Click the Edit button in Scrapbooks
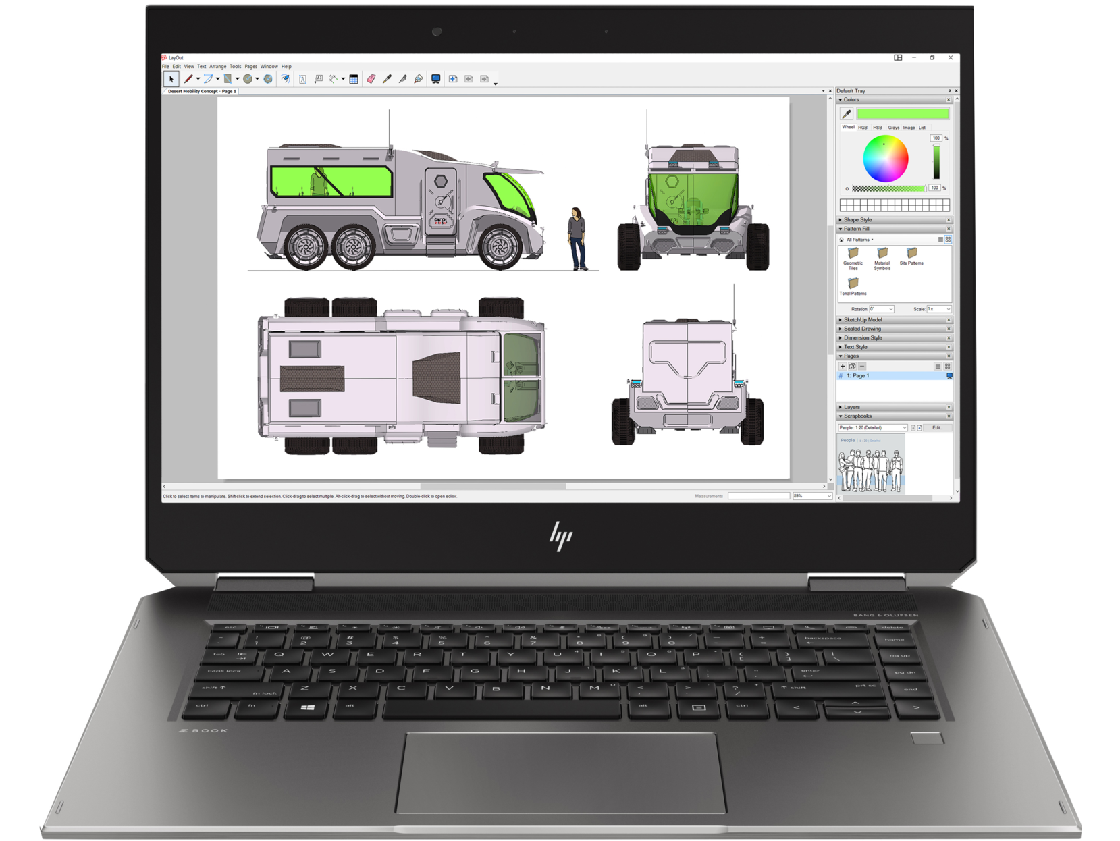 (x=937, y=428)
